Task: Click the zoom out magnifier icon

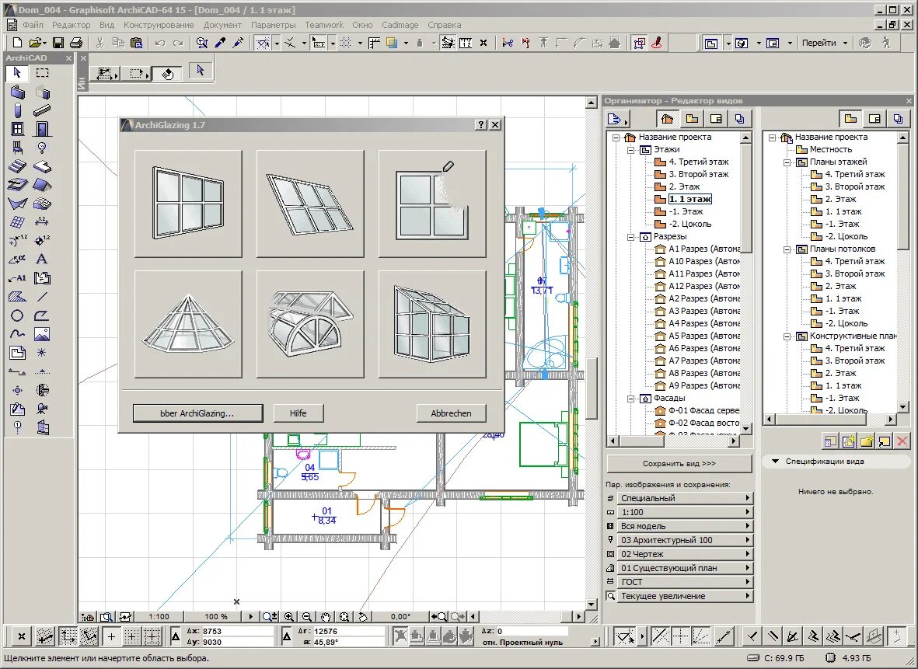Action: pos(307,616)
